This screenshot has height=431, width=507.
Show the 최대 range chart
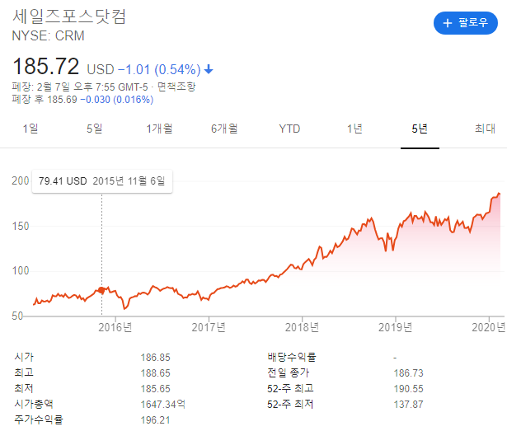(x=485, y=129)
